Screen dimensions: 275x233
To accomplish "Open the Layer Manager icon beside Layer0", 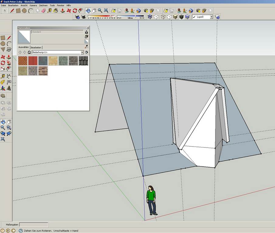I will pyautogui.click(x=217, y=17).
